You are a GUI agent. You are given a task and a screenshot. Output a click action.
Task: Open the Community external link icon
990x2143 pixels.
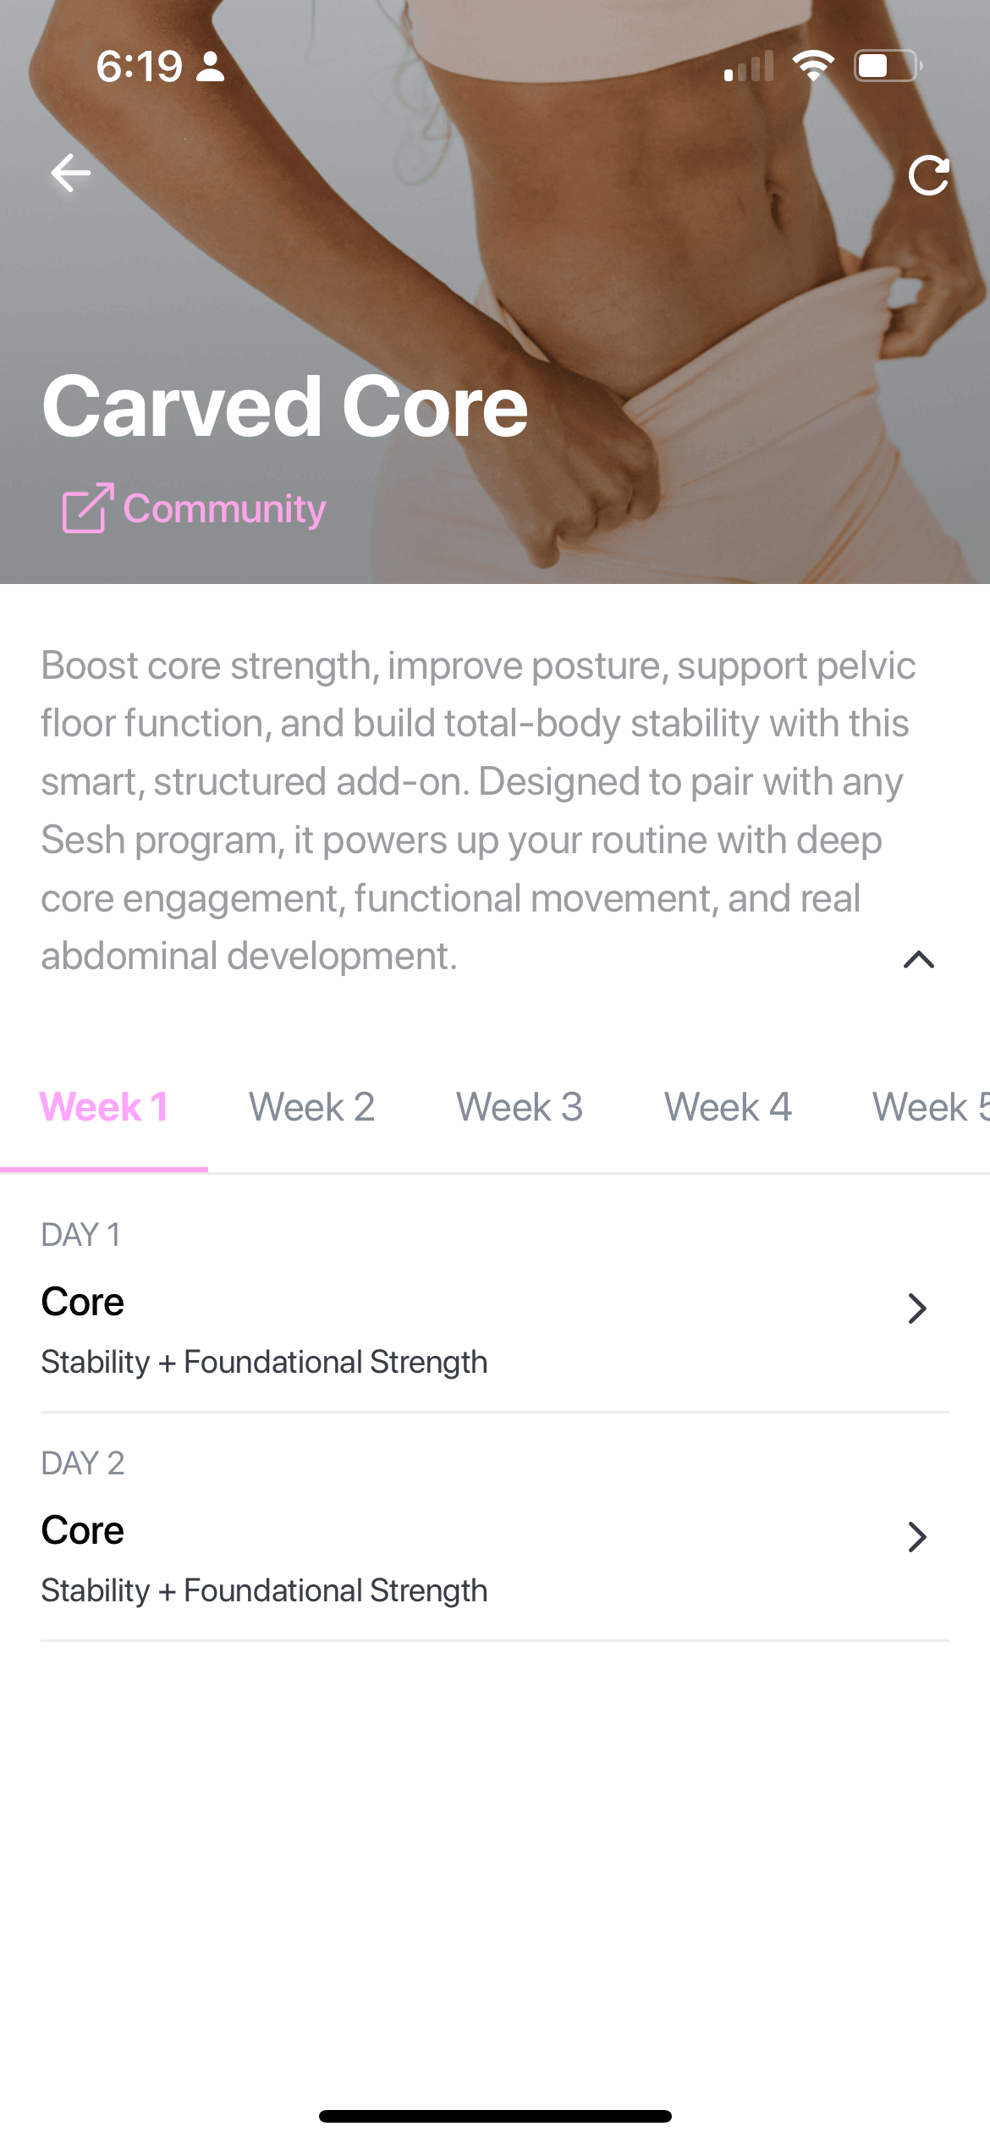pos(87,508)
